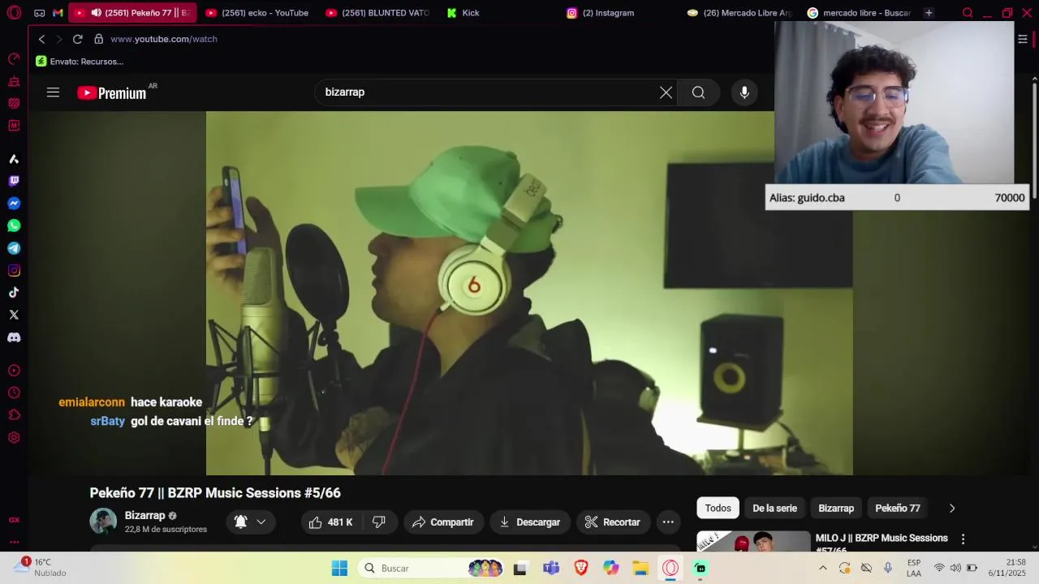Screen dimensions: 1039x584
Task: Open sidebar history clock icon
Action: (x=14, y=393)
